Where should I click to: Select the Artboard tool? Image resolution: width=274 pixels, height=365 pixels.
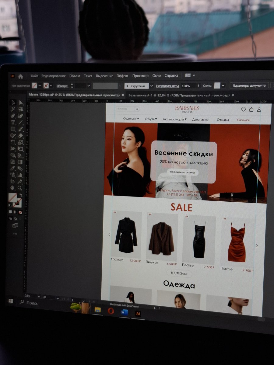tap(12, 182)
